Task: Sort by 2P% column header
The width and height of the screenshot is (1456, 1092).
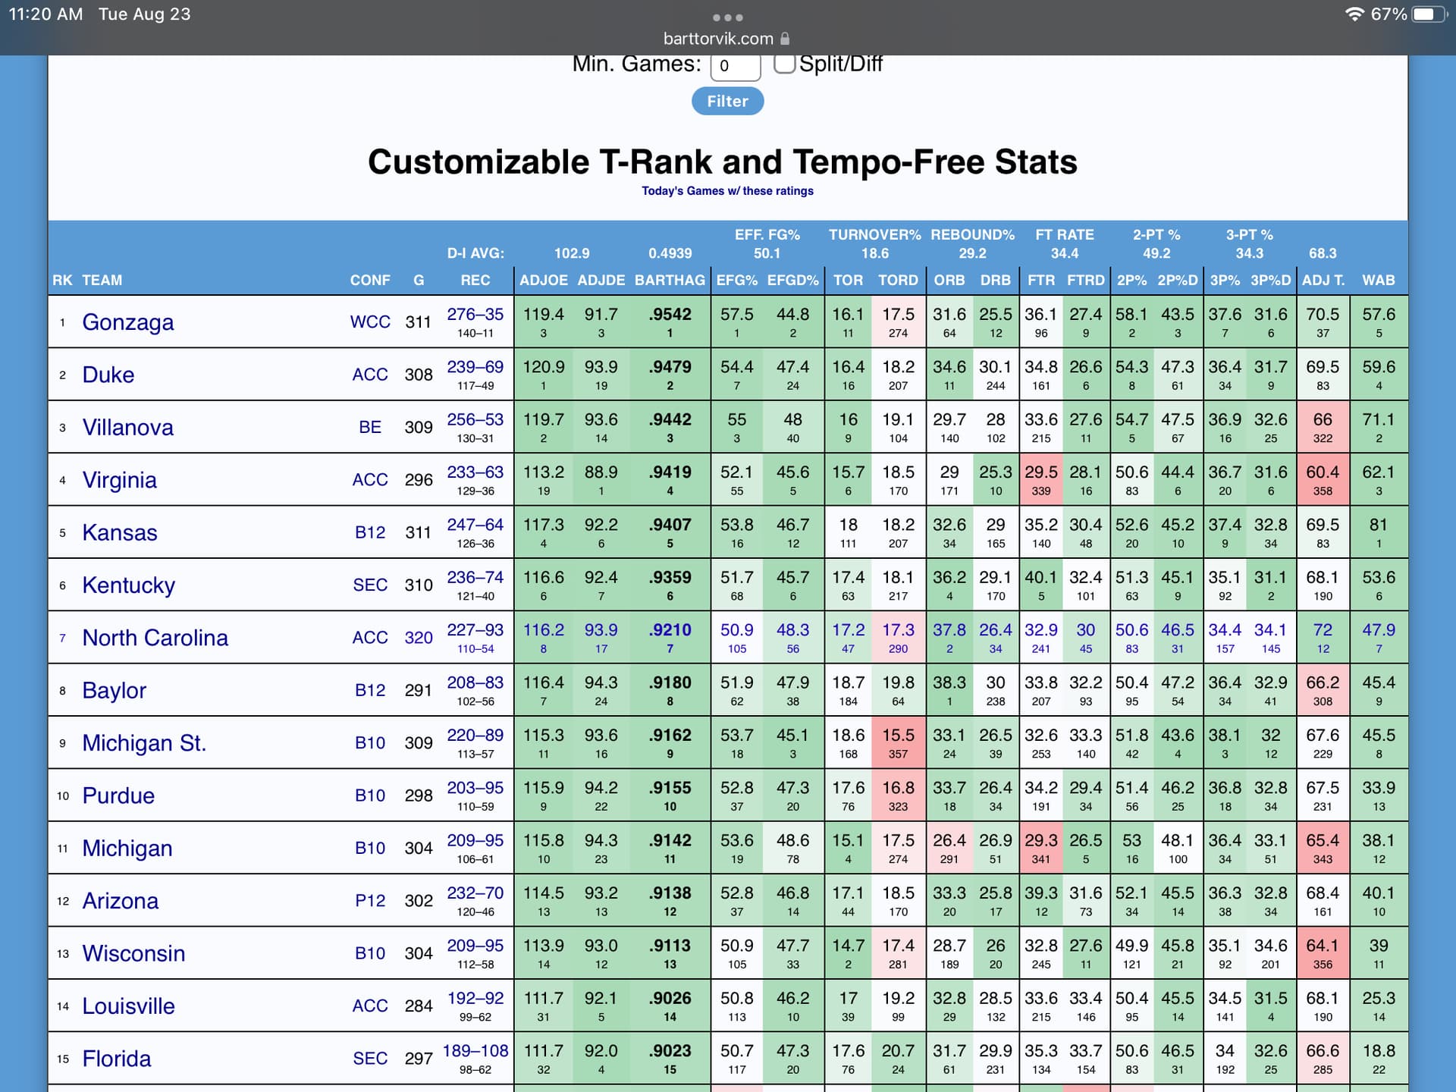Action: pyautogui.click(x=1131, y=281)
